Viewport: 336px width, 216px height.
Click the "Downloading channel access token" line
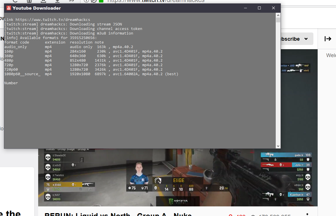point(73,29)
